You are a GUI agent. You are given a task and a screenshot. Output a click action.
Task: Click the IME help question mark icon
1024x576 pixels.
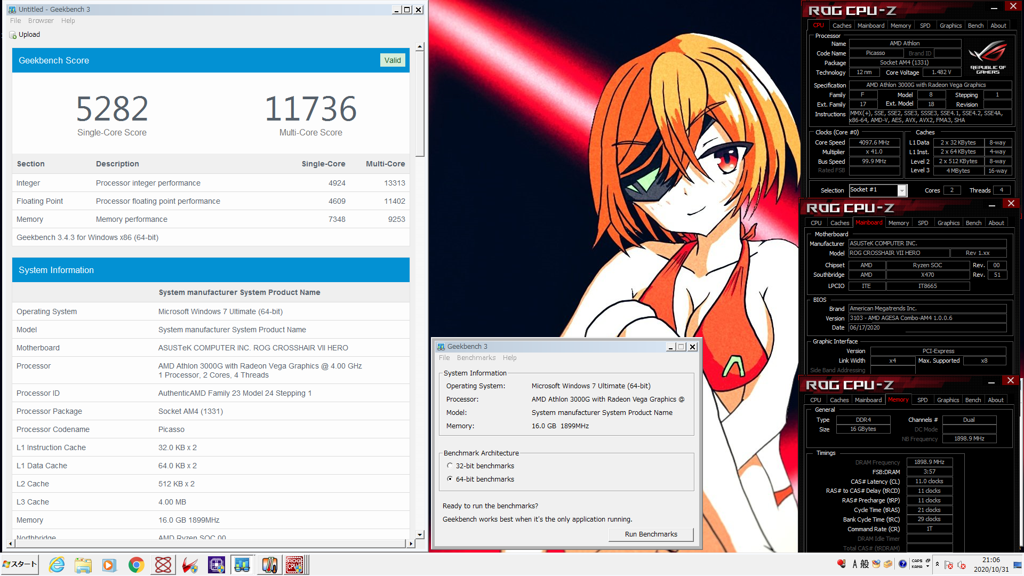coord(902,564)
